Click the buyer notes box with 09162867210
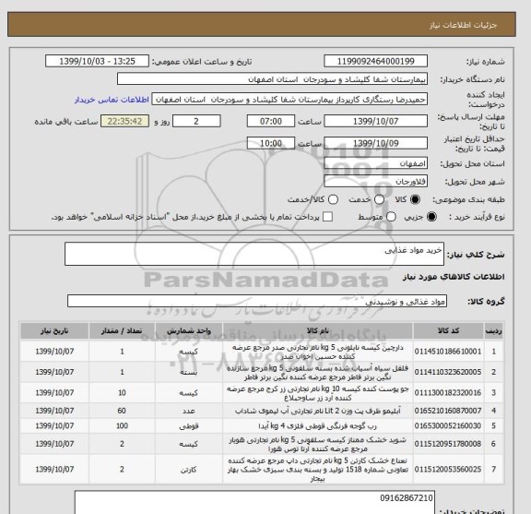531x514 pixels. 254,502
